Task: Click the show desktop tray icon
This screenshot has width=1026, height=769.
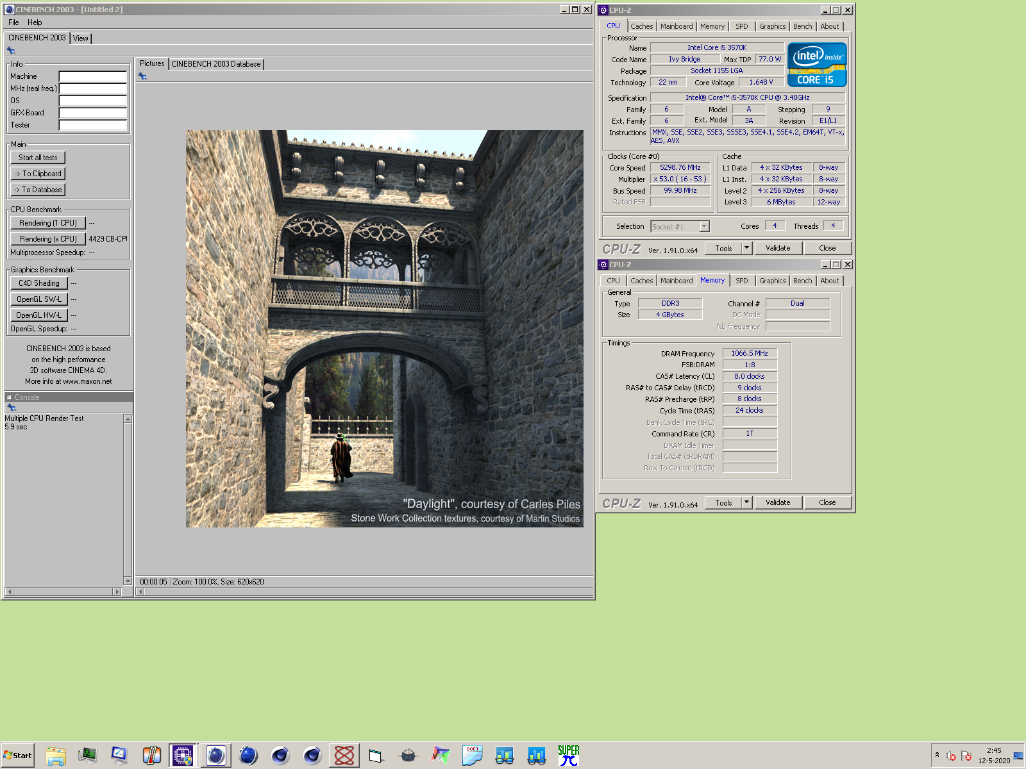Action: click(1018, 756)
